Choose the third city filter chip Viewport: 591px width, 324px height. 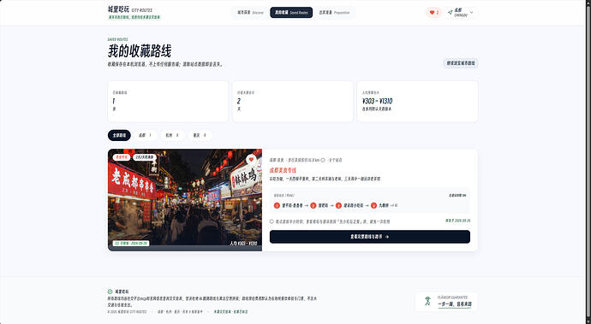[x=173, y=135]
